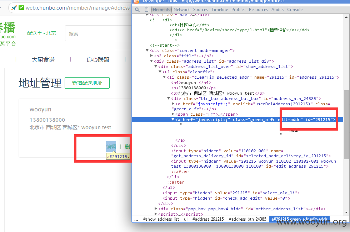Toggle the device mode icon in DevTools
Viewport: 350px width, 232px height.
[147, 10]
